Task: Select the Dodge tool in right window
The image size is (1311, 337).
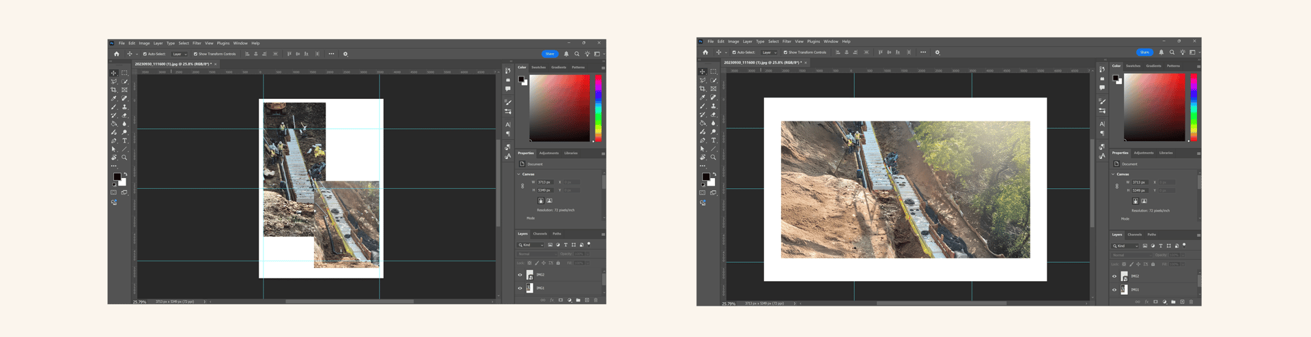Action: [714, 131]
